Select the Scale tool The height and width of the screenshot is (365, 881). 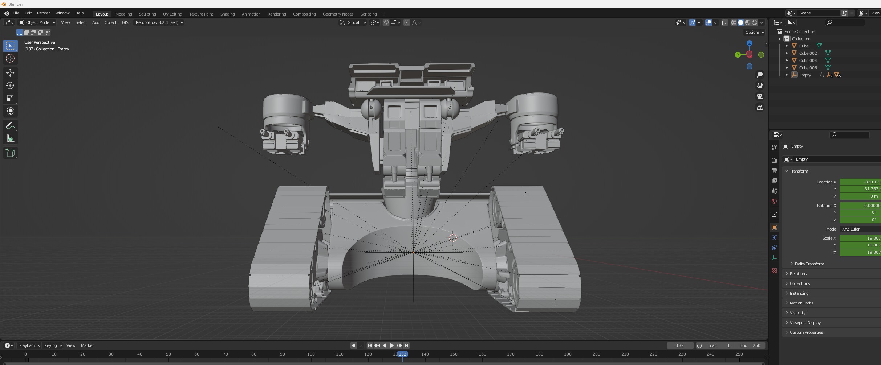pyautogui.click(x=10, y=98)
